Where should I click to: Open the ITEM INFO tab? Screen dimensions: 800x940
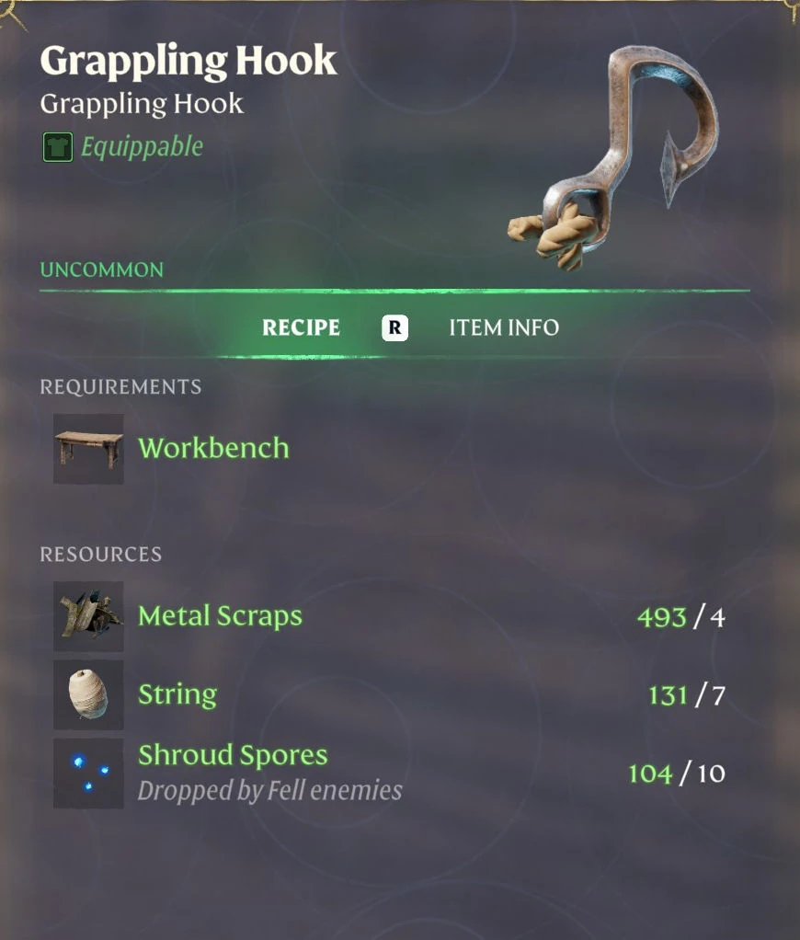pos(504,328)
